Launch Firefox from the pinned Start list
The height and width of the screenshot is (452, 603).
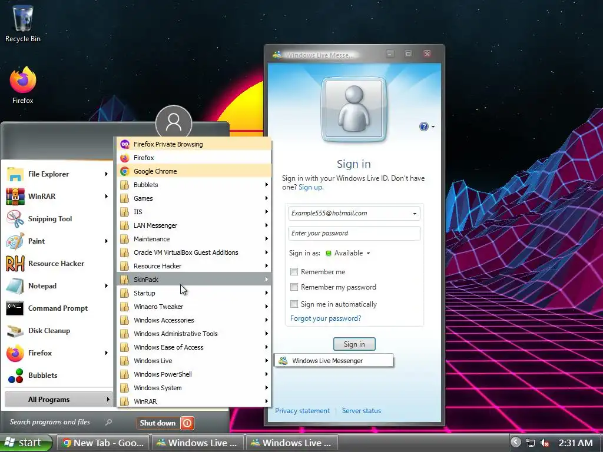(57, 353)
